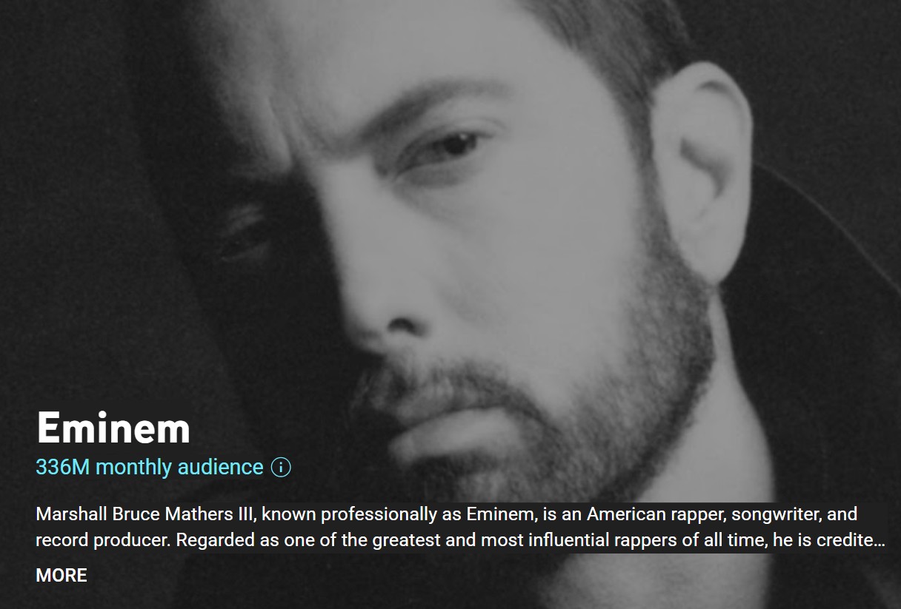Click the truncated ellipsis ending the description

(x=880, y=541)
